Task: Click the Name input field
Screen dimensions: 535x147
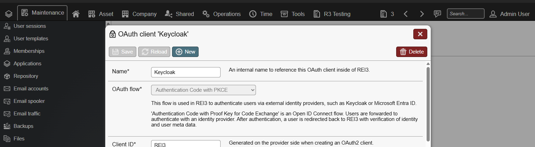Action: (186, 72)
